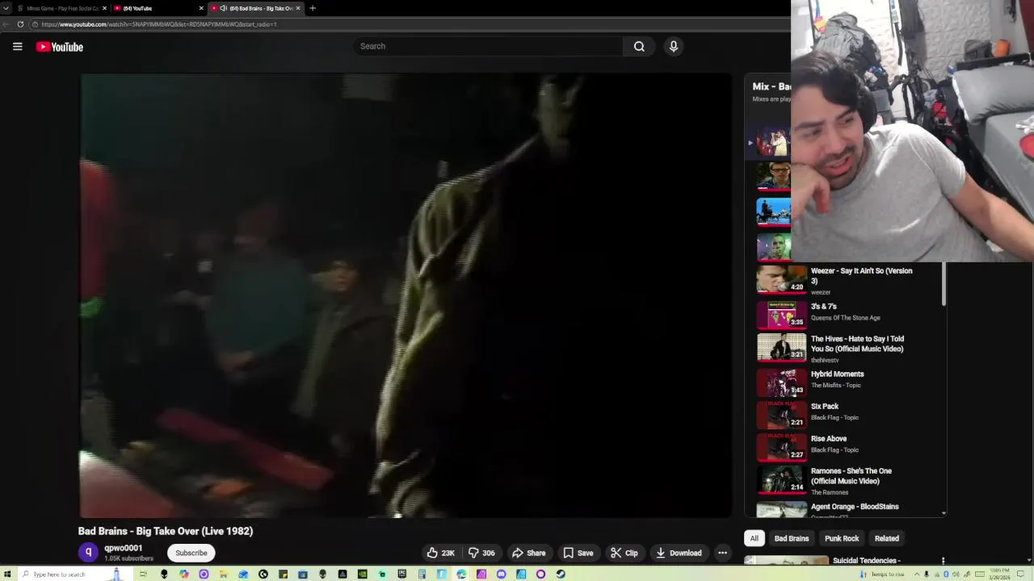
Task: Open the qpwo0001 channel name link
Action: tap(123, 548)
